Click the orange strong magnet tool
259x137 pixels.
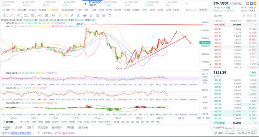pyautogui.click(x=66, y=15)
